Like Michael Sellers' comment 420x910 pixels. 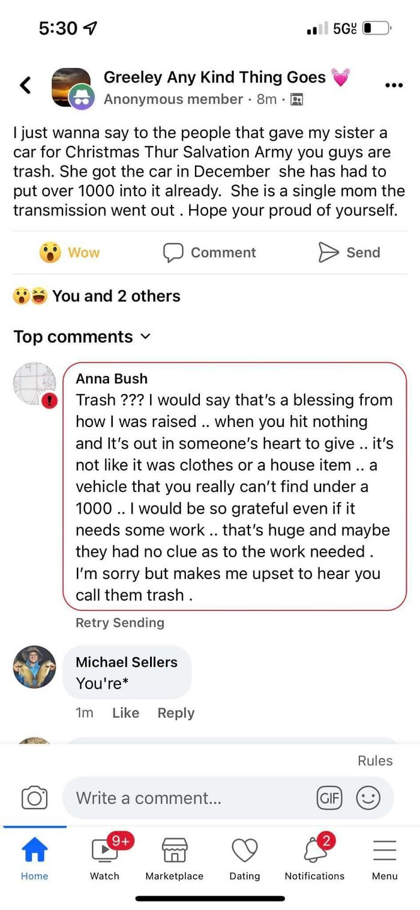[125, 712]
